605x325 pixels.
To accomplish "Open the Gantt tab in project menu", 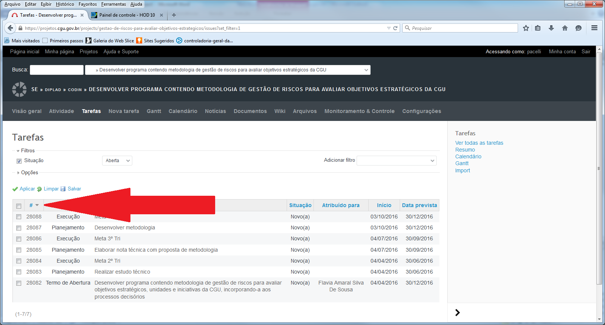I will [154, 111].
